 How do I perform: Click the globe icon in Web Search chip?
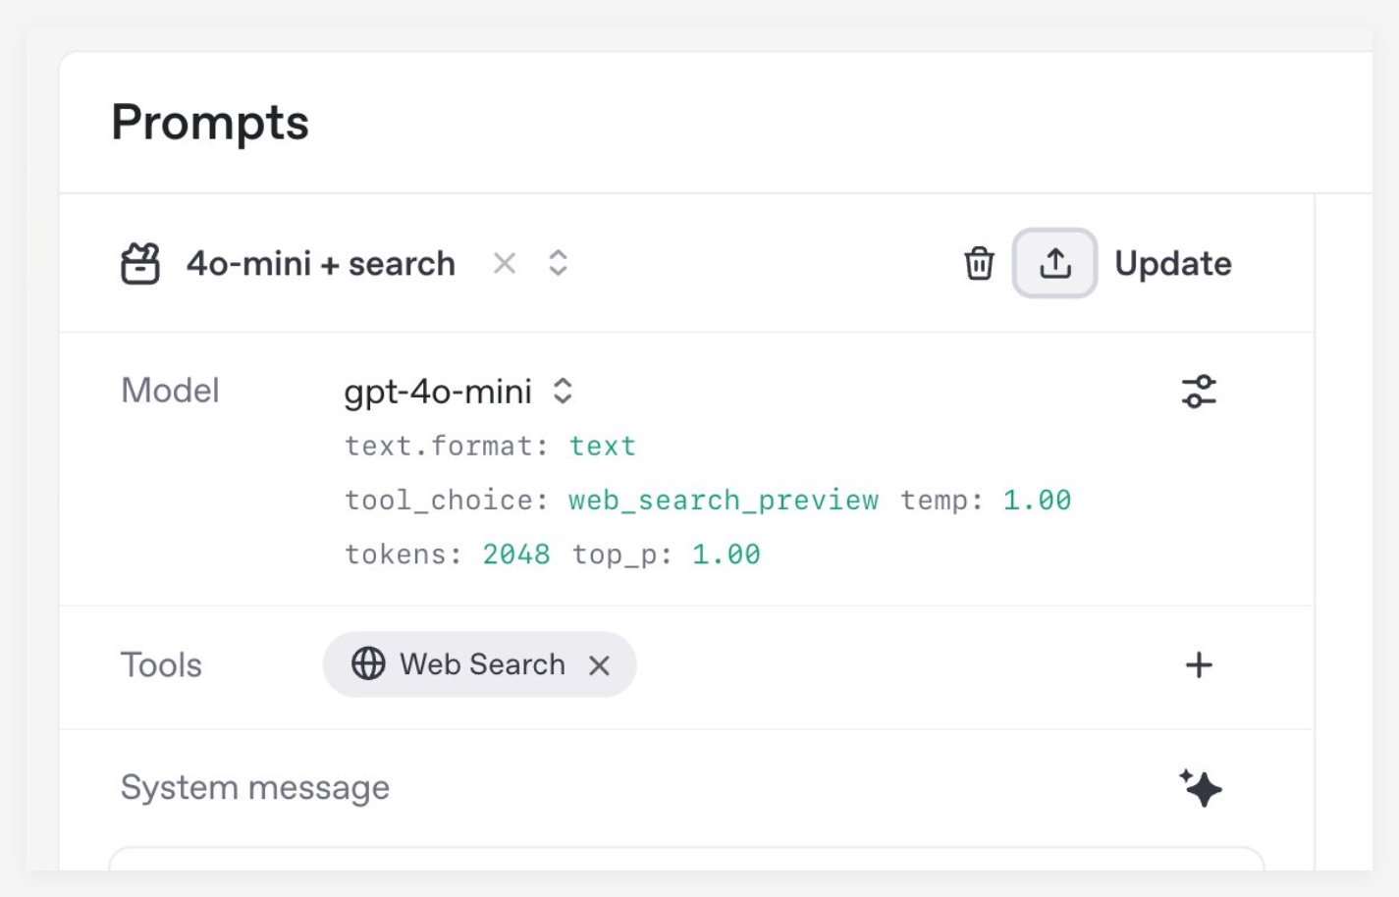[x=368, y=664]
